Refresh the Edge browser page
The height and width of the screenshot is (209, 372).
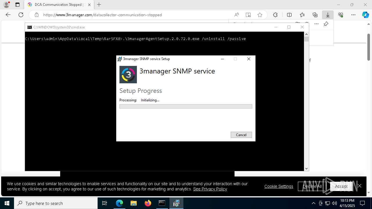tap(21, 15)
